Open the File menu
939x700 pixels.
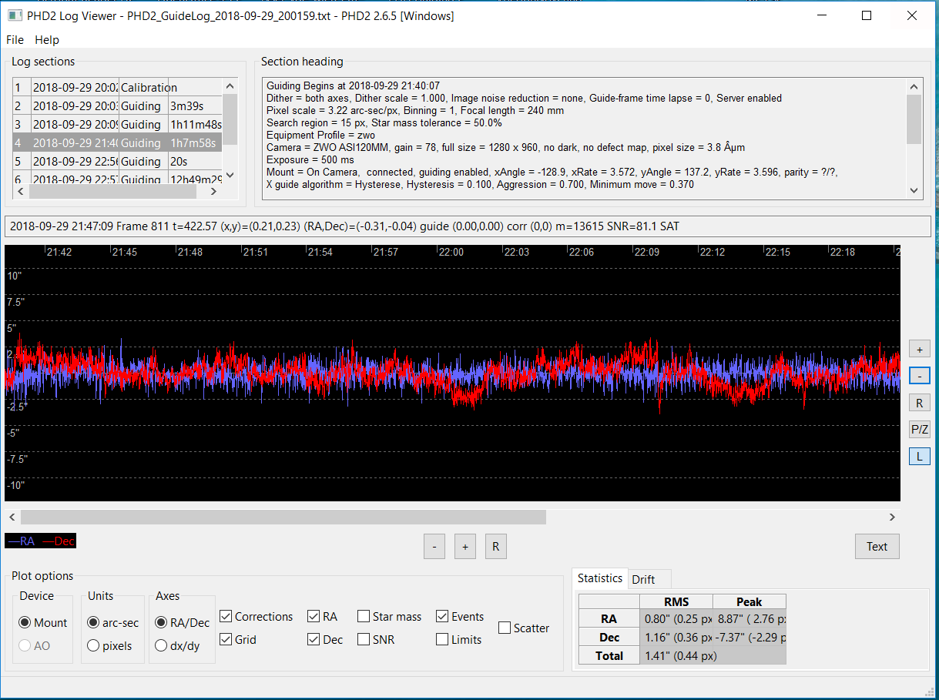(15, 40)
